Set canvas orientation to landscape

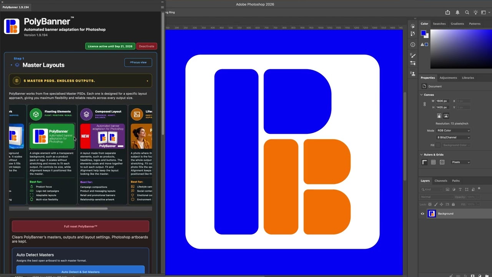(x=446, y=116)
